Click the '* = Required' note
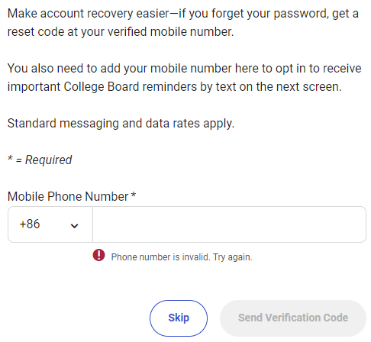 (x=40, y=160)
